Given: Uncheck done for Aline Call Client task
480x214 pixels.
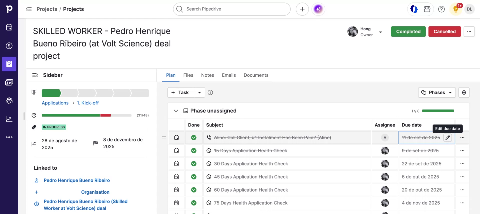Looking at the screenshot, I should point(194,137).
